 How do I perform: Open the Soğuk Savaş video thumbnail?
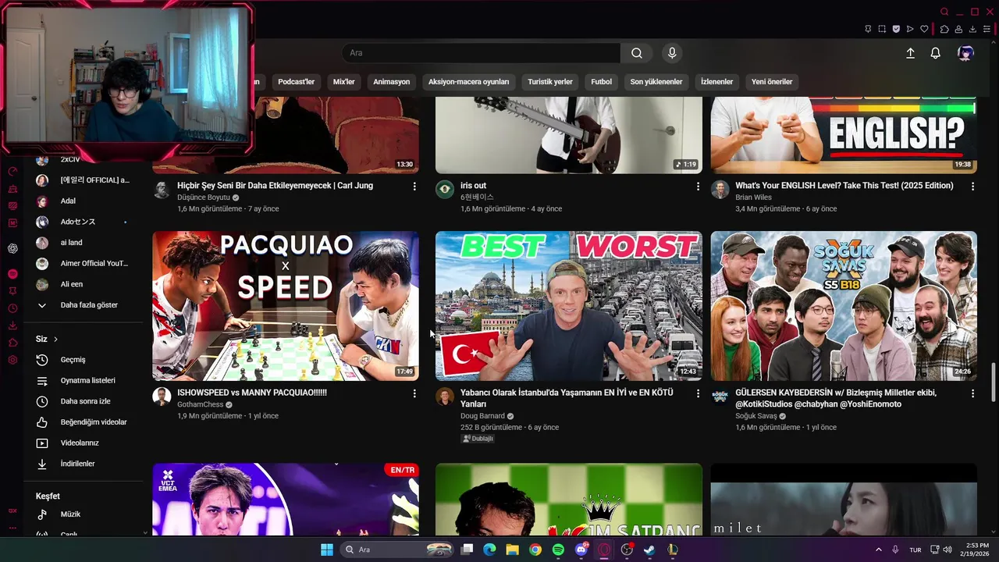844,306
